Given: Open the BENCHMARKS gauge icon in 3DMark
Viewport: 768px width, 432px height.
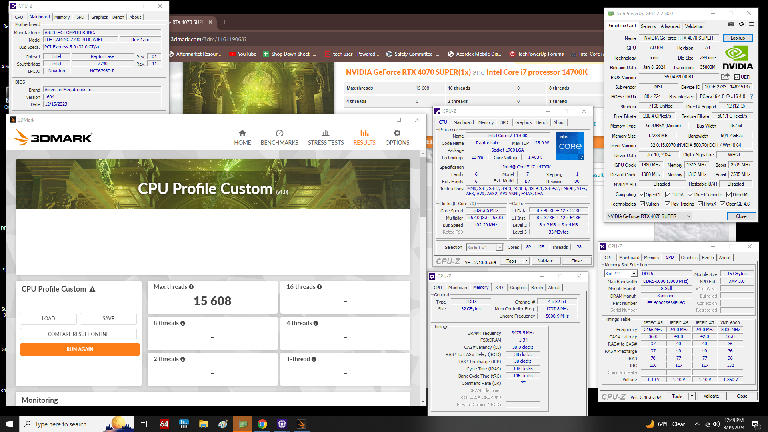Looking at the screenshot, I should [280, 133].
